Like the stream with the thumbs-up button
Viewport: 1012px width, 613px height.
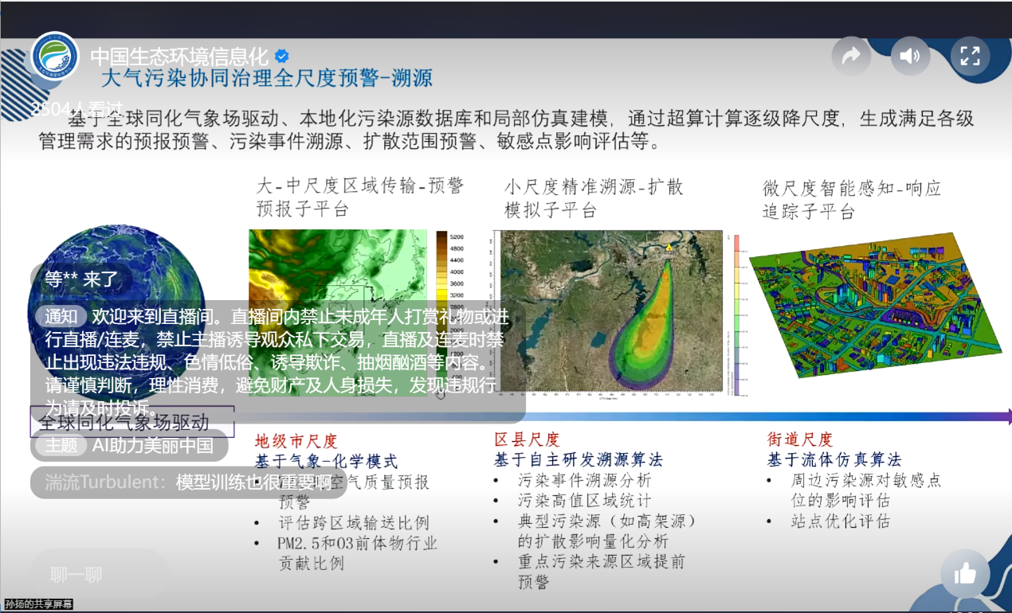pyautogui.click(x=965, y=573)
